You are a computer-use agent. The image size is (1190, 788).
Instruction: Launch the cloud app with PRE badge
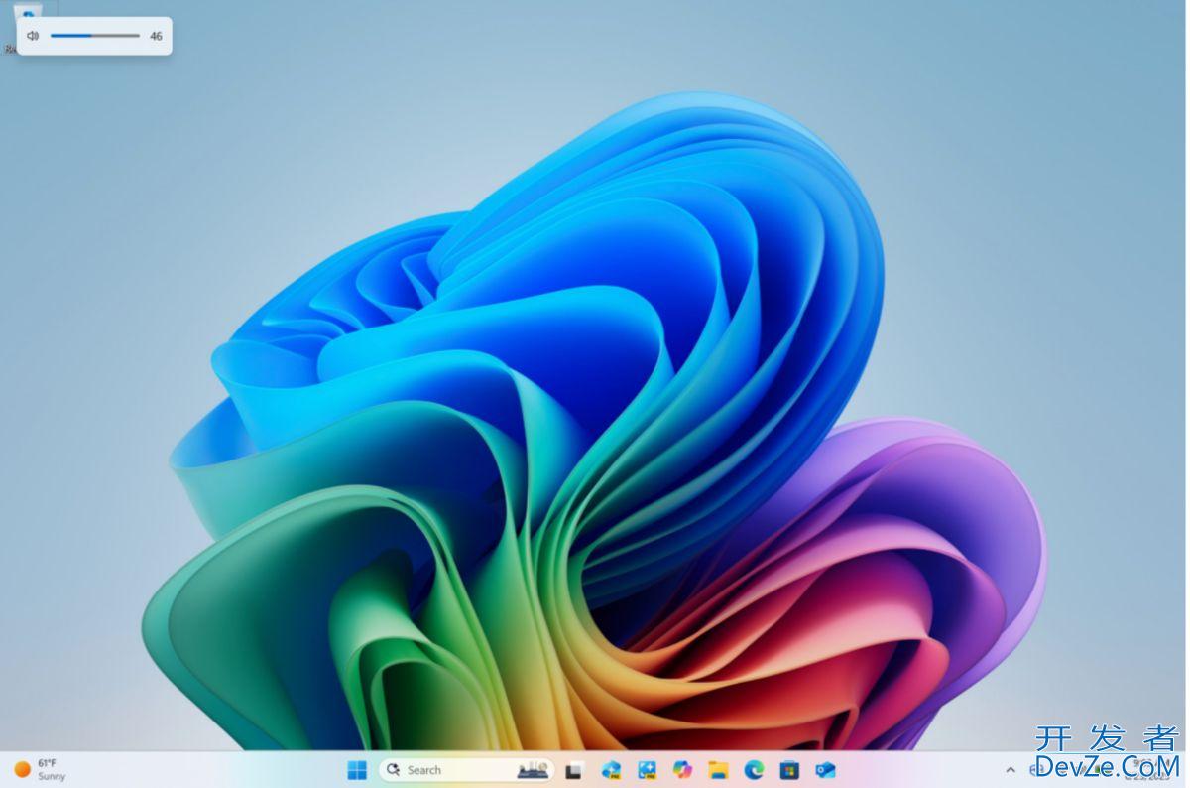[611, 770]
